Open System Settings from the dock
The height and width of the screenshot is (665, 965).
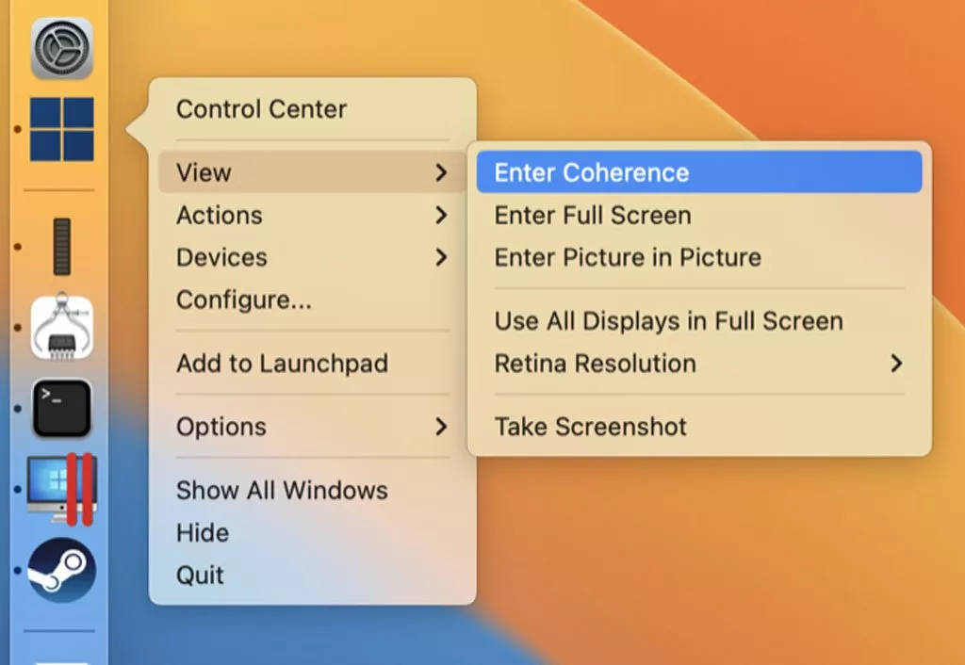(62, 49)
